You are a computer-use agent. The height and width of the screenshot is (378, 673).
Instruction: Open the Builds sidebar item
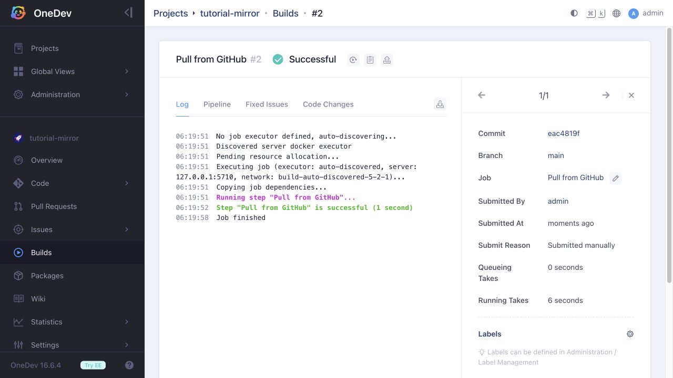[72, 253]
